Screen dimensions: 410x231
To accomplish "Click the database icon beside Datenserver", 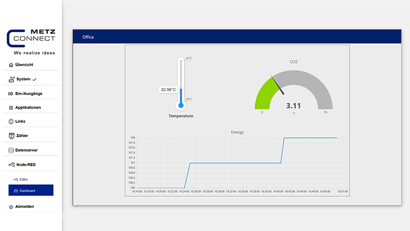I will (x=11, y=150).
